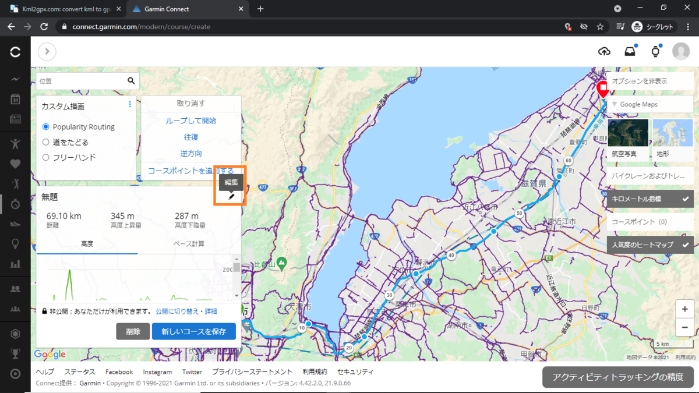The image size is (699, 393).
Task: Click the Chrome incognito シークレット icon
Action: click(x=654, y=27)
